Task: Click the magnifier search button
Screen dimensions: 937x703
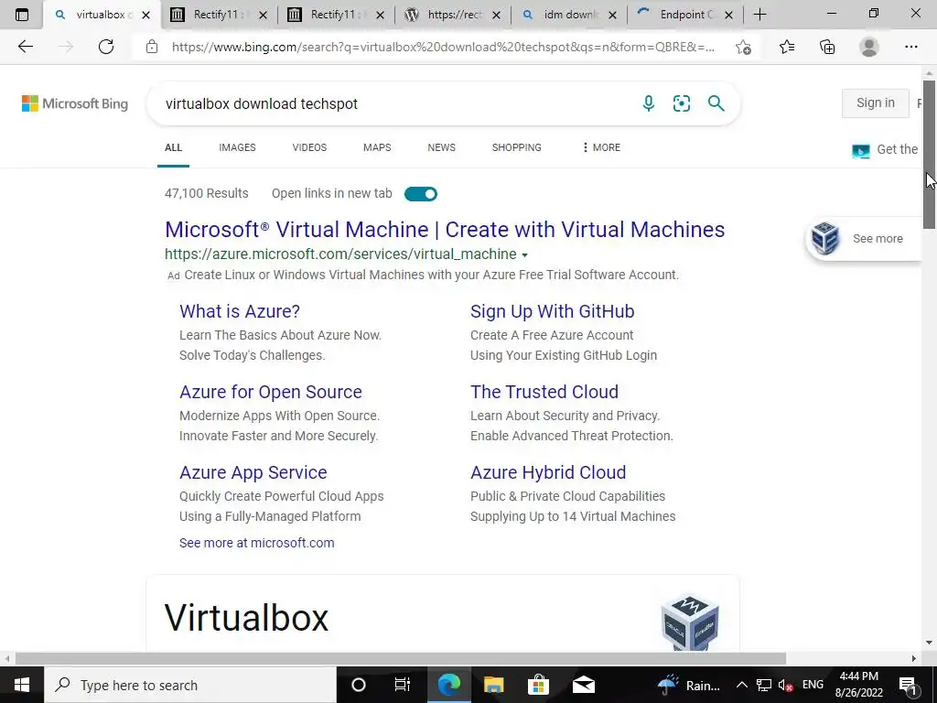Action: click(x=716, y=103)
